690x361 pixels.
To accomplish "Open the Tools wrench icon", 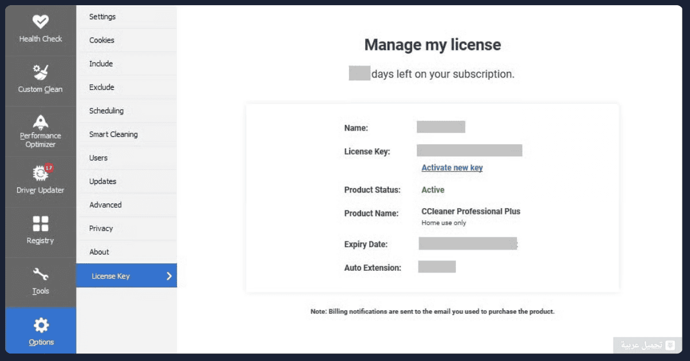I will coord(40,274).
